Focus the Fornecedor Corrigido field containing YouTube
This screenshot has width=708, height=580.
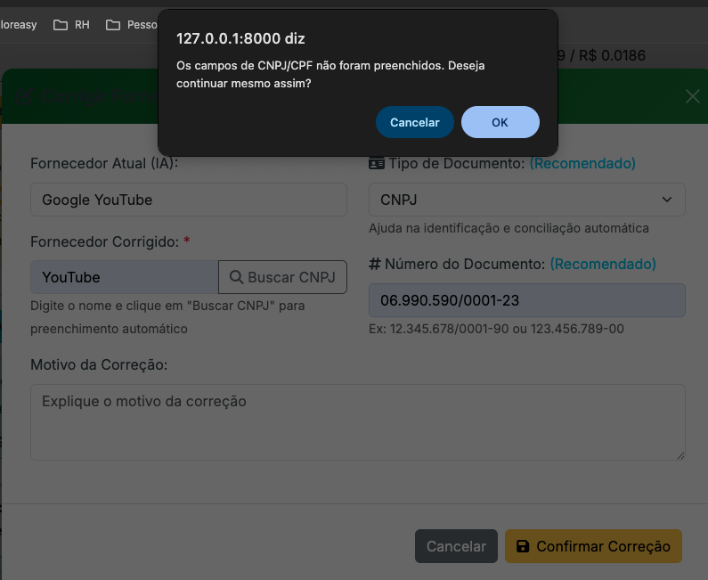tap(124, 277)
